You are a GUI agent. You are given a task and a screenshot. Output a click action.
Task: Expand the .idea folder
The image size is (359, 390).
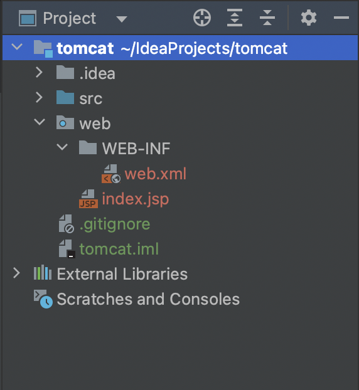point(39,72)
